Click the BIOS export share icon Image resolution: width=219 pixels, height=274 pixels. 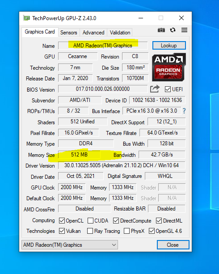(x=155, y=89)
